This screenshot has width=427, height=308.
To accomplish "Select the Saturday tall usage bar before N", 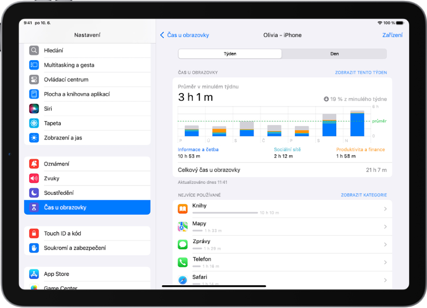I will pos(329,125).
